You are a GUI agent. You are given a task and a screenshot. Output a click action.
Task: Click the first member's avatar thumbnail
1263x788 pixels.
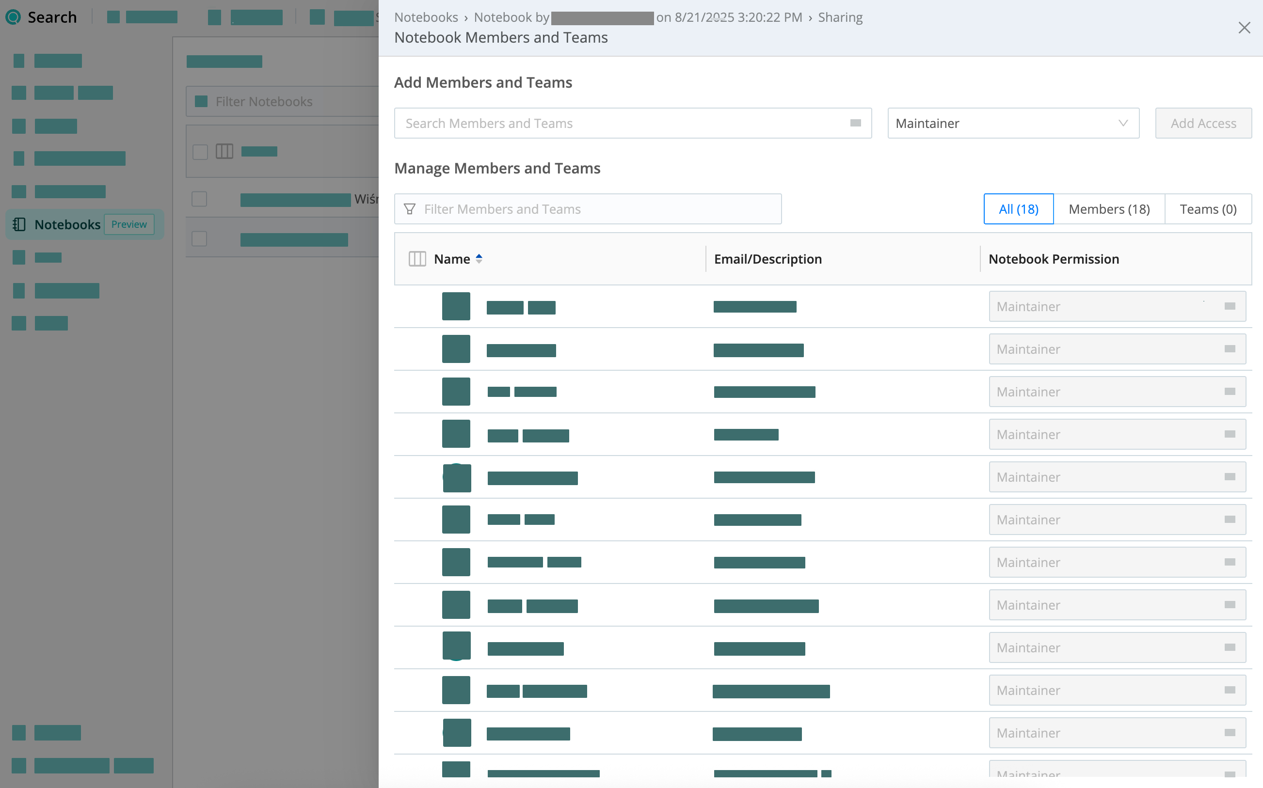click(x=456, y=306)
